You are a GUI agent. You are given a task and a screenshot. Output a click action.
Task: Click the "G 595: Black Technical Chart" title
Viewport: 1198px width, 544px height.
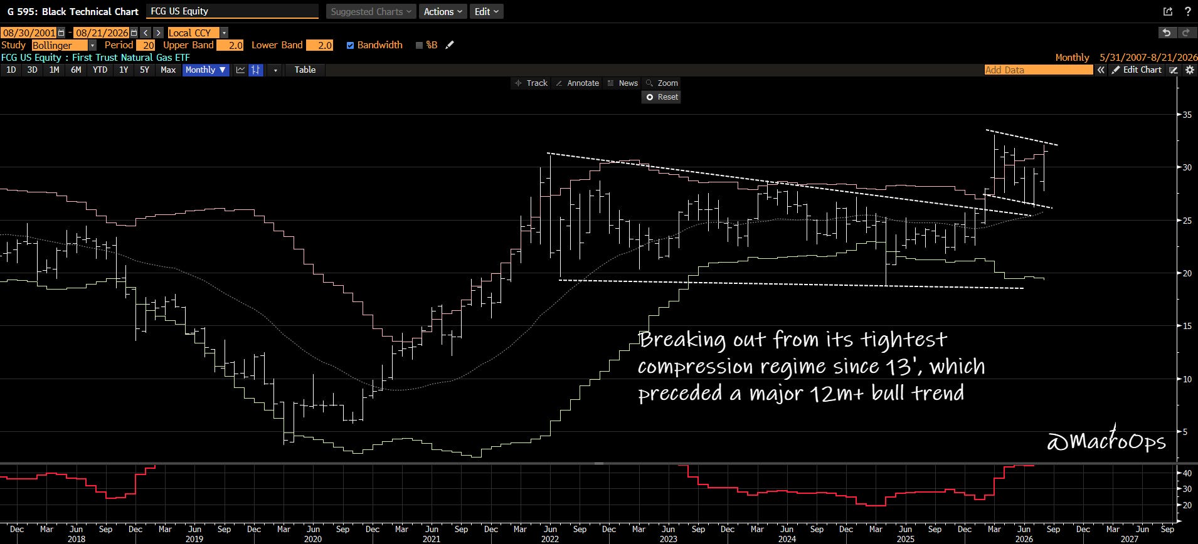pos(73,11)
